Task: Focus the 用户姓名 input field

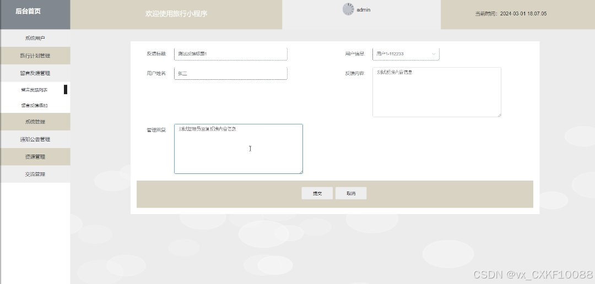Action: [x=231, y=73]
